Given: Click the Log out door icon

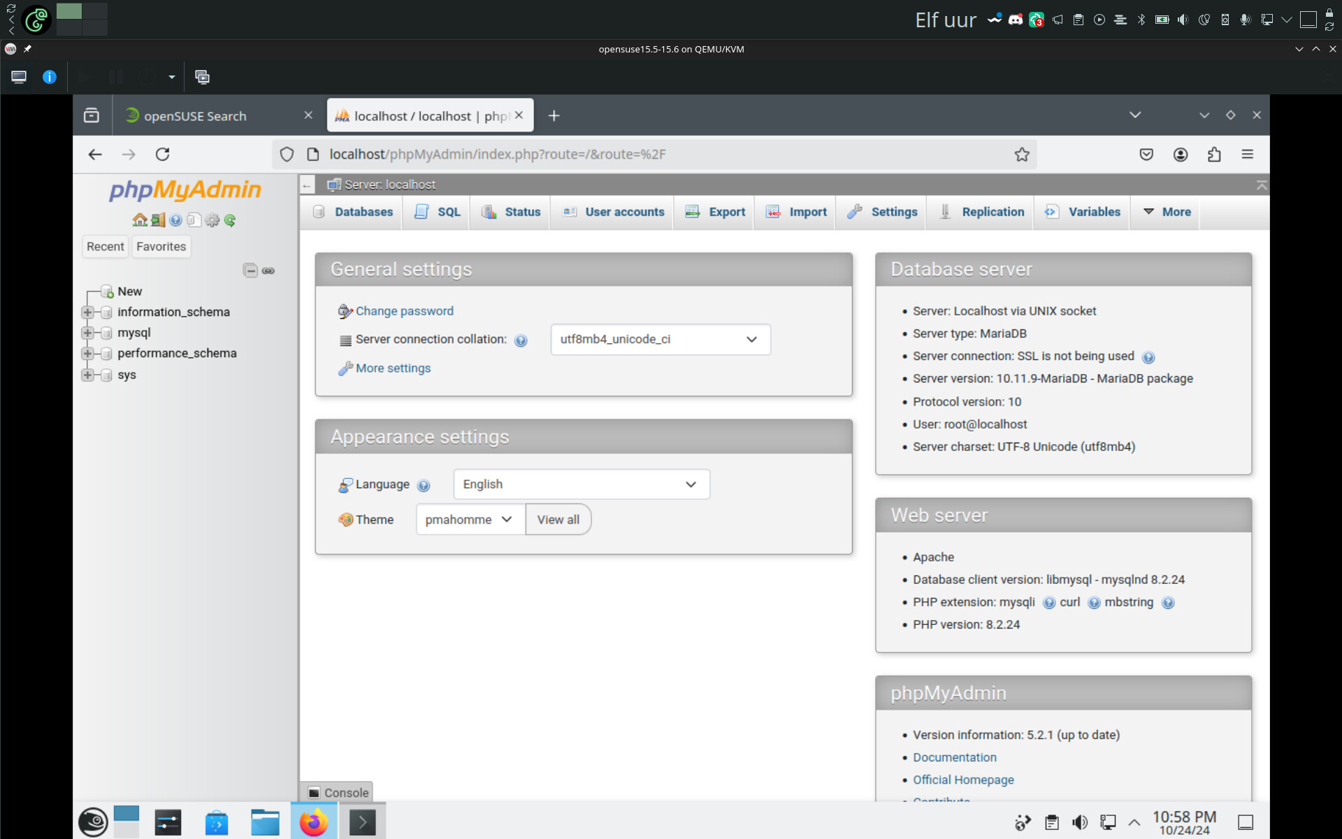Looking at the screenshot, I should [158, 220].
